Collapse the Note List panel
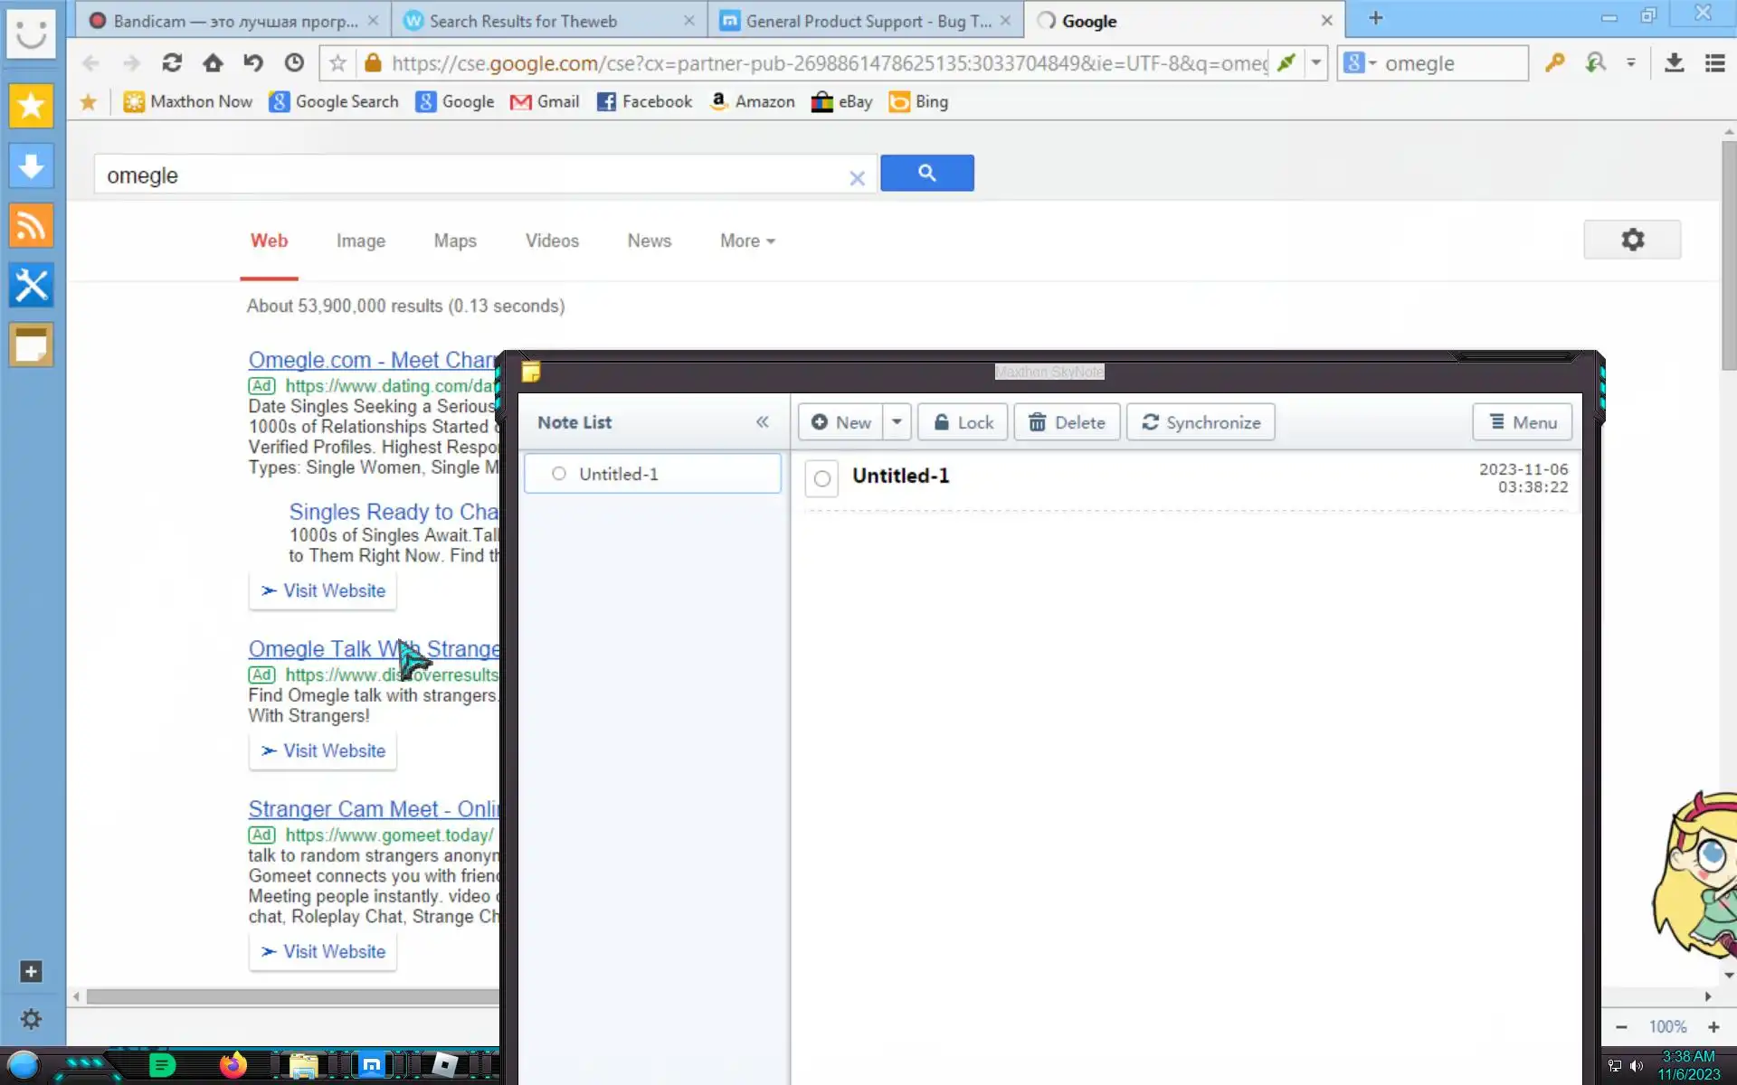Viewport: 1737px width, 1085px height. click(763, 422)
